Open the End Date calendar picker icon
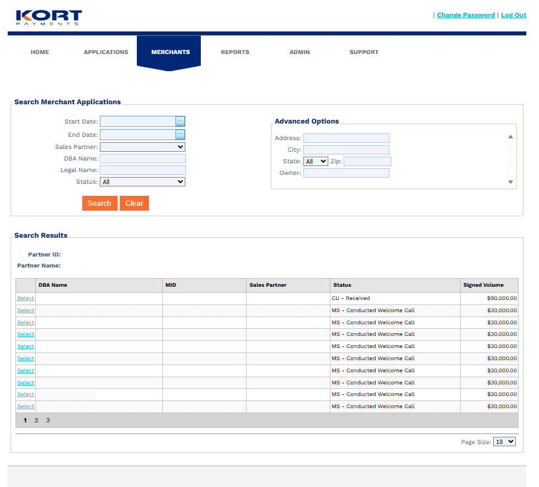The width and height of the screenshot is (539, 487). (180, 135)
